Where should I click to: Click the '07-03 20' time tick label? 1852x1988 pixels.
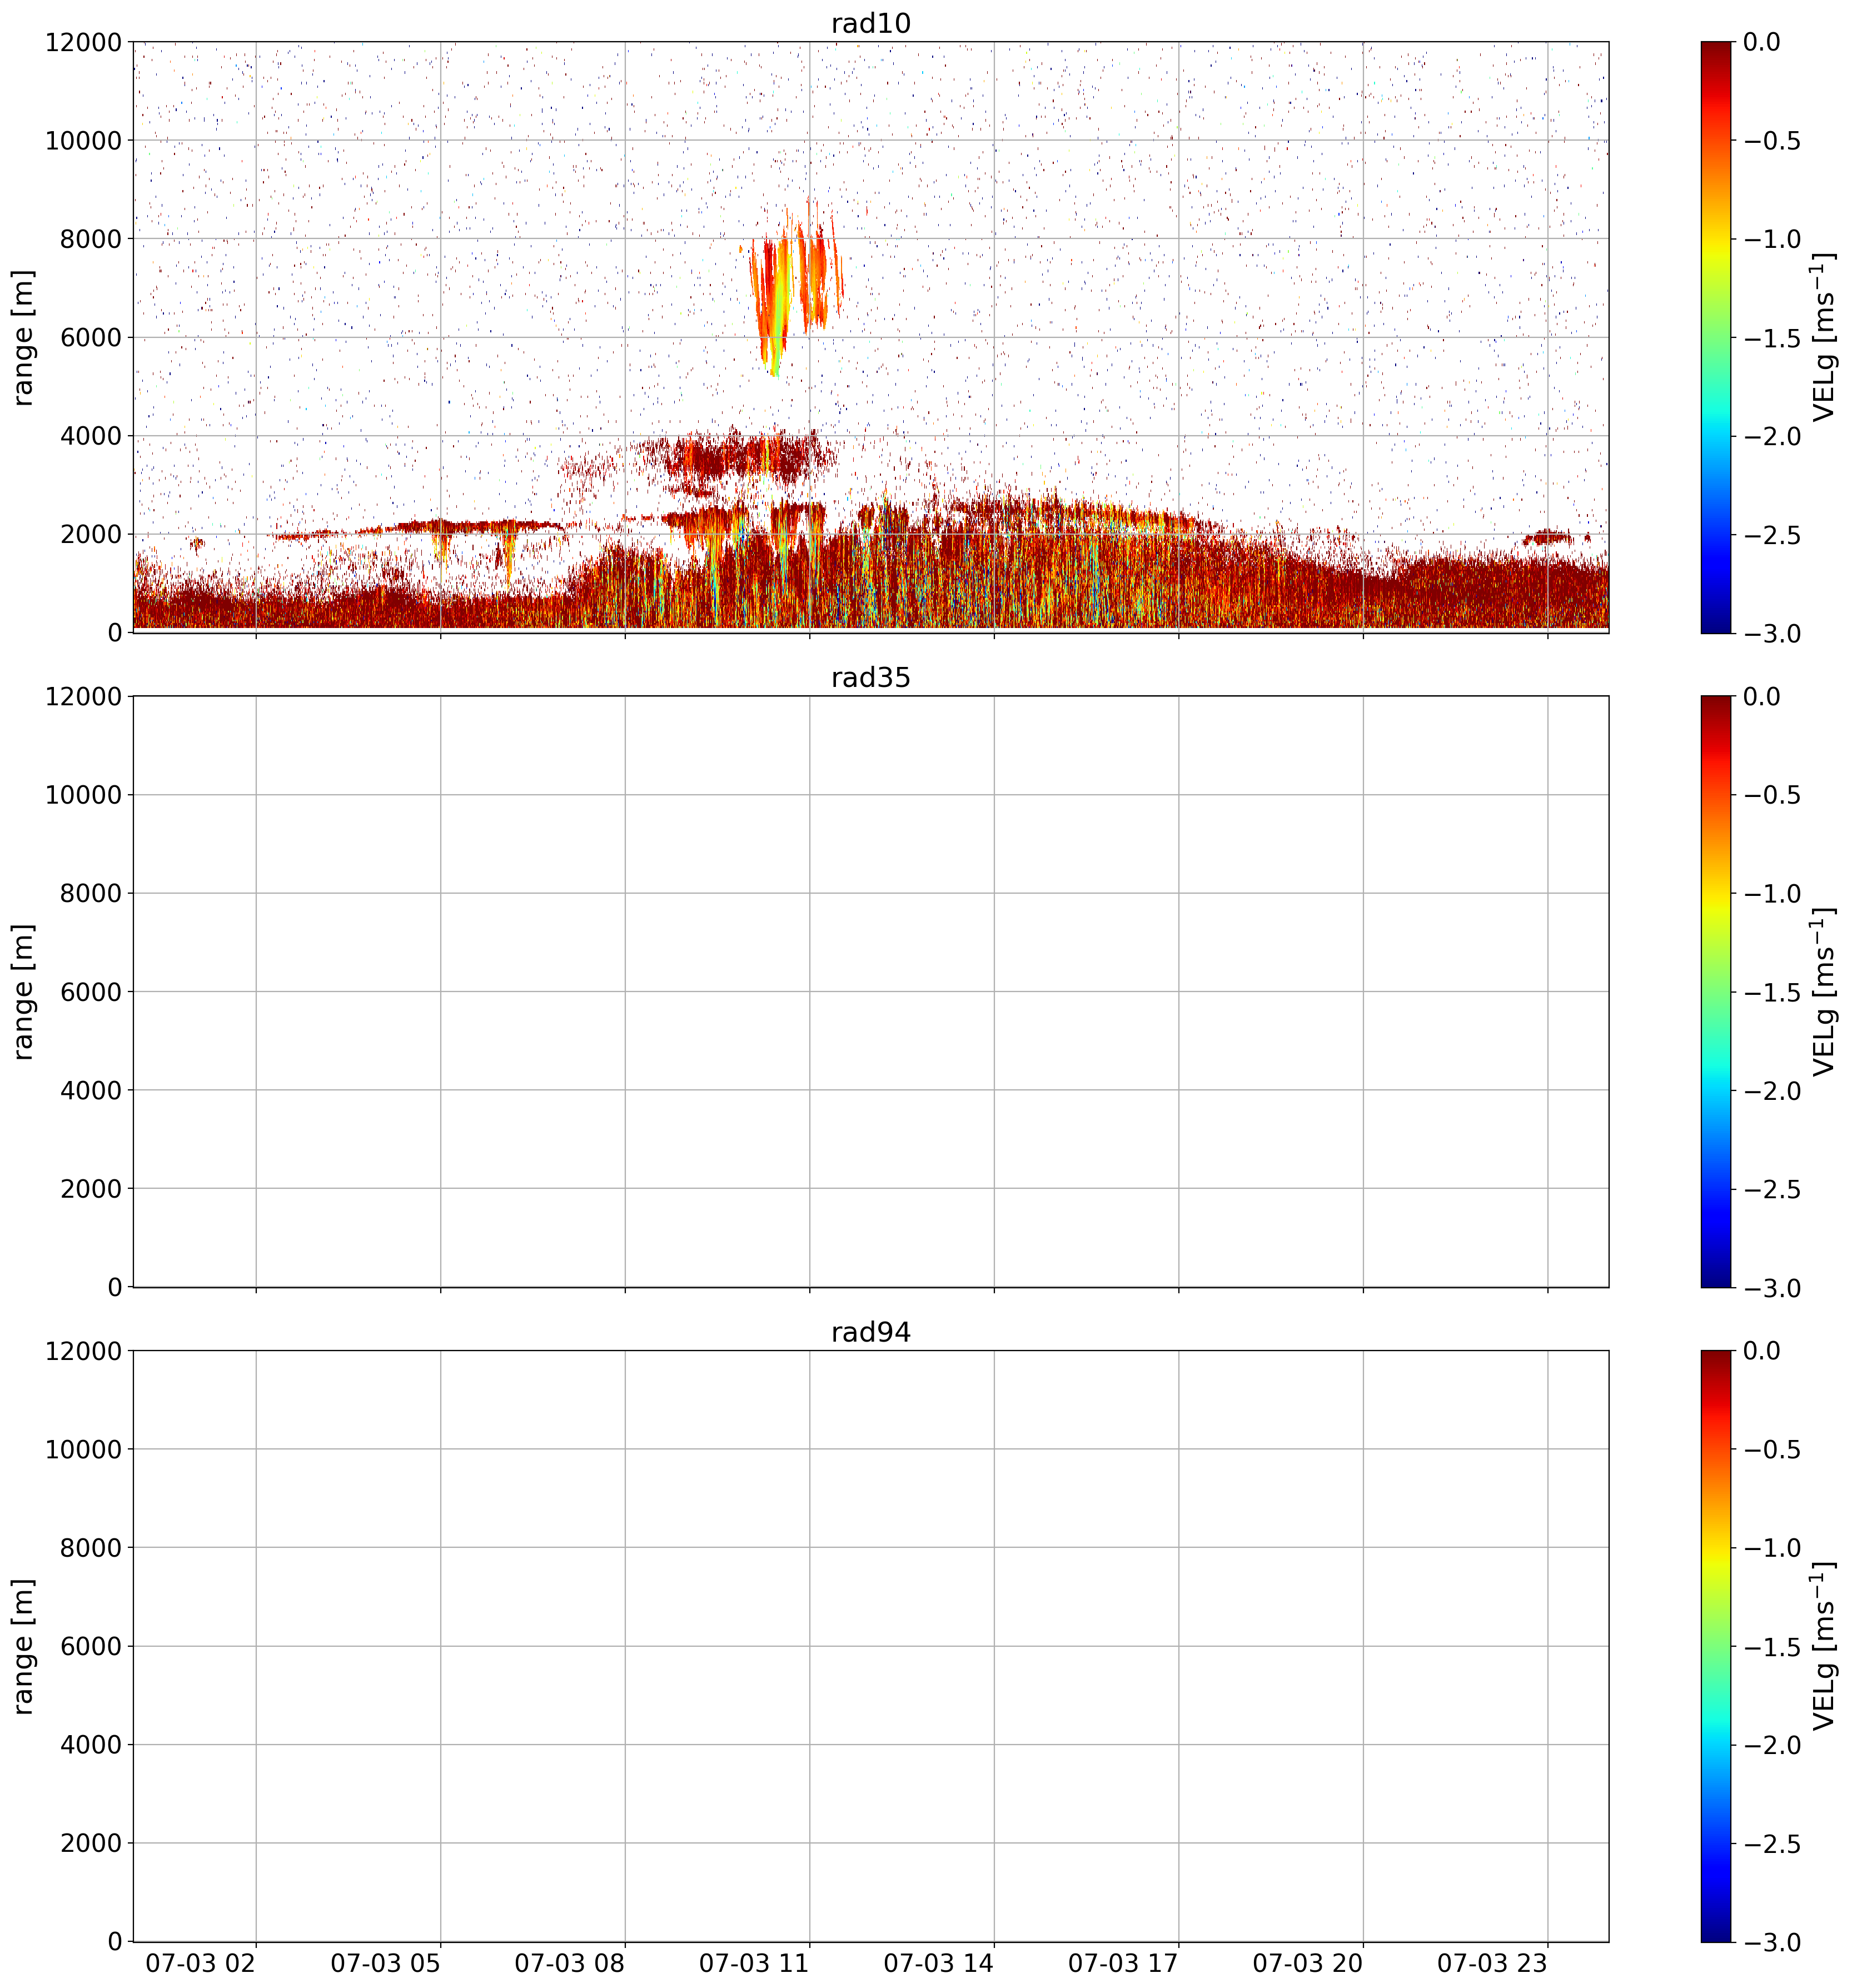(x=1308, y=1963)
